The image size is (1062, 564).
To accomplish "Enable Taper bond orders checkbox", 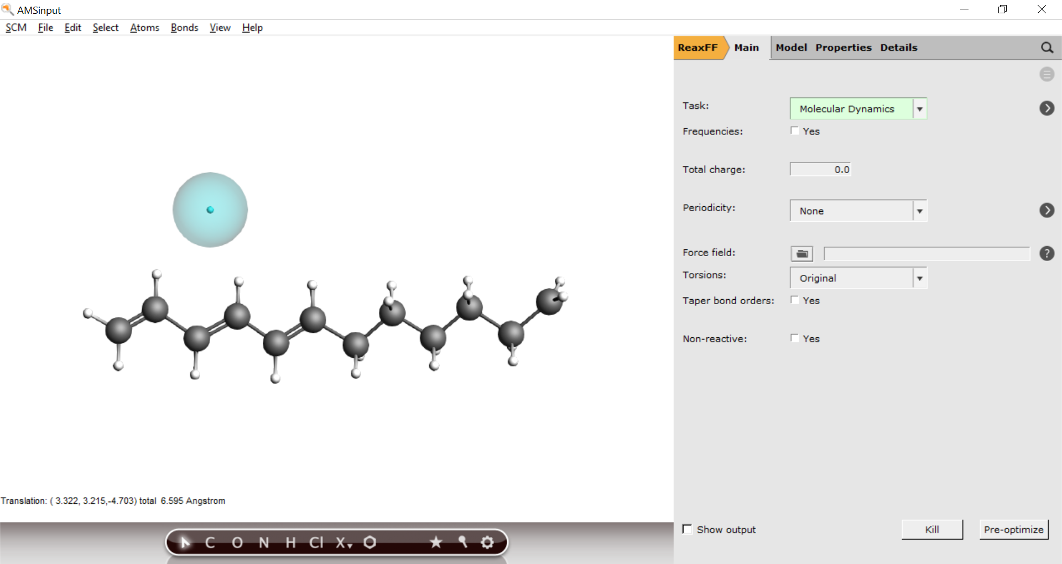I will (795, 300).
